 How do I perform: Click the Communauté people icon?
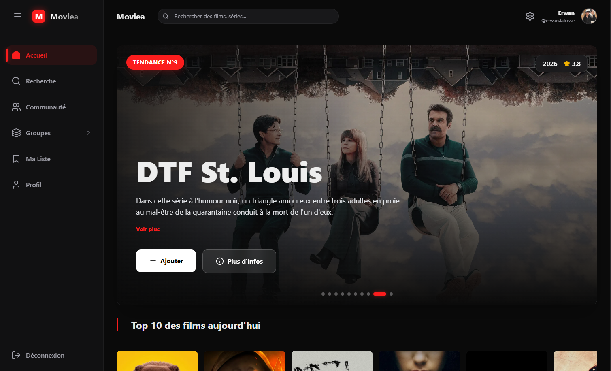(16, 107)
